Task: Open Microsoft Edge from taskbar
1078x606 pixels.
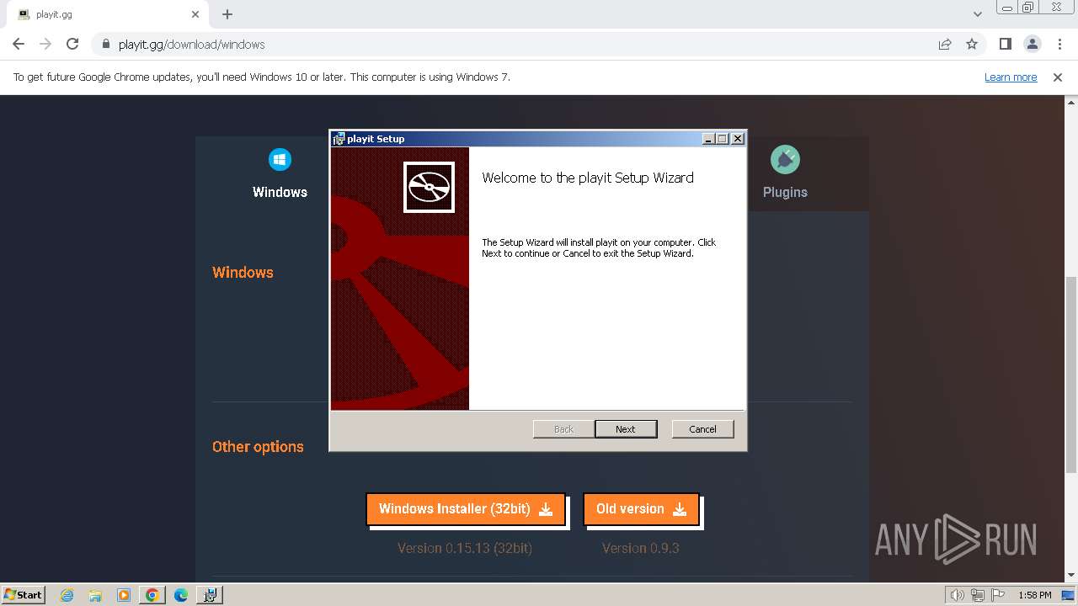Action: (181, 595)
